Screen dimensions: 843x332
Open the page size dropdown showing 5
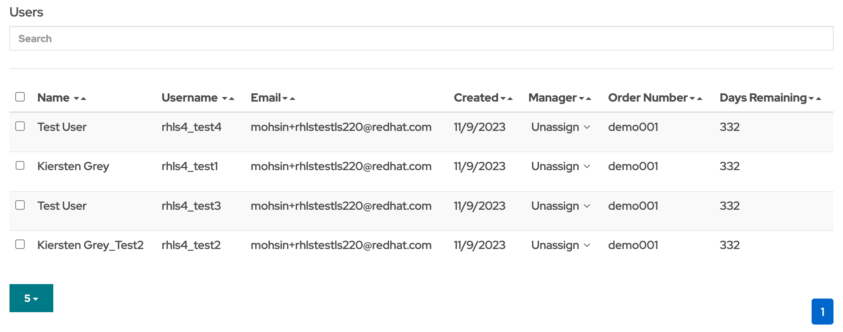tap(31, 298)
